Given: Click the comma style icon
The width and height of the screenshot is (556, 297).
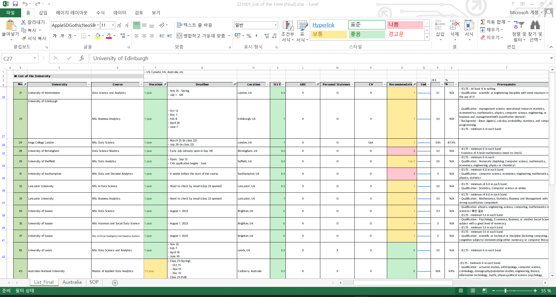Looking at the screenshot, I should coord(256,36).
